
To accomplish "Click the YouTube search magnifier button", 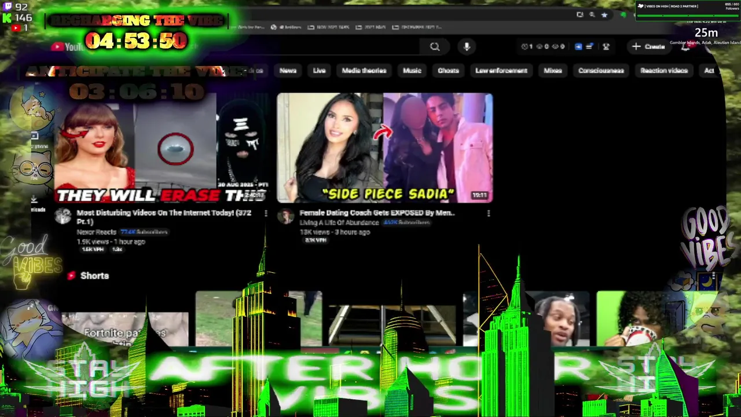I will (x=435, y=47).
